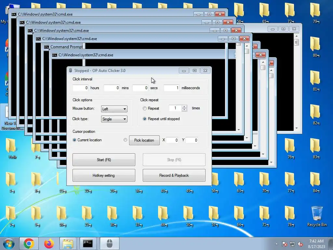Viewport: 333px width, 250px height.
Task: Choose Current location radio button
Action: click(74, 140)
